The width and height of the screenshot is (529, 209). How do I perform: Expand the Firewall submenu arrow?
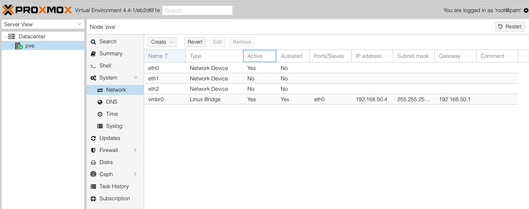pos(135,150)
